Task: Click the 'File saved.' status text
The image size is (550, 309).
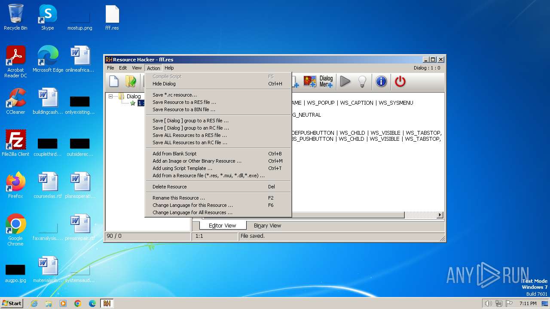Action: click(x=253, y=236)
